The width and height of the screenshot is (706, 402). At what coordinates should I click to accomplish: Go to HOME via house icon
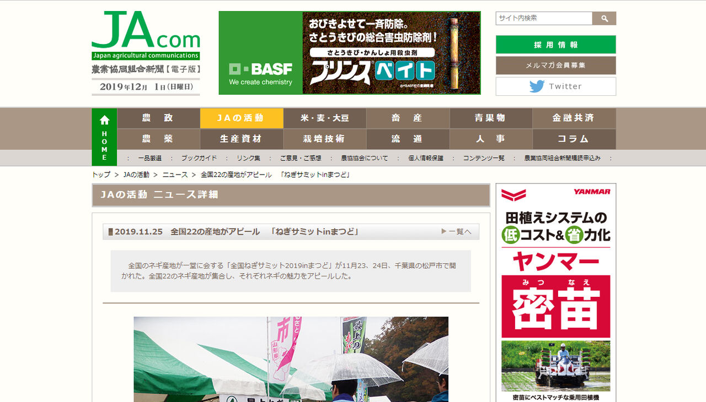104,137
